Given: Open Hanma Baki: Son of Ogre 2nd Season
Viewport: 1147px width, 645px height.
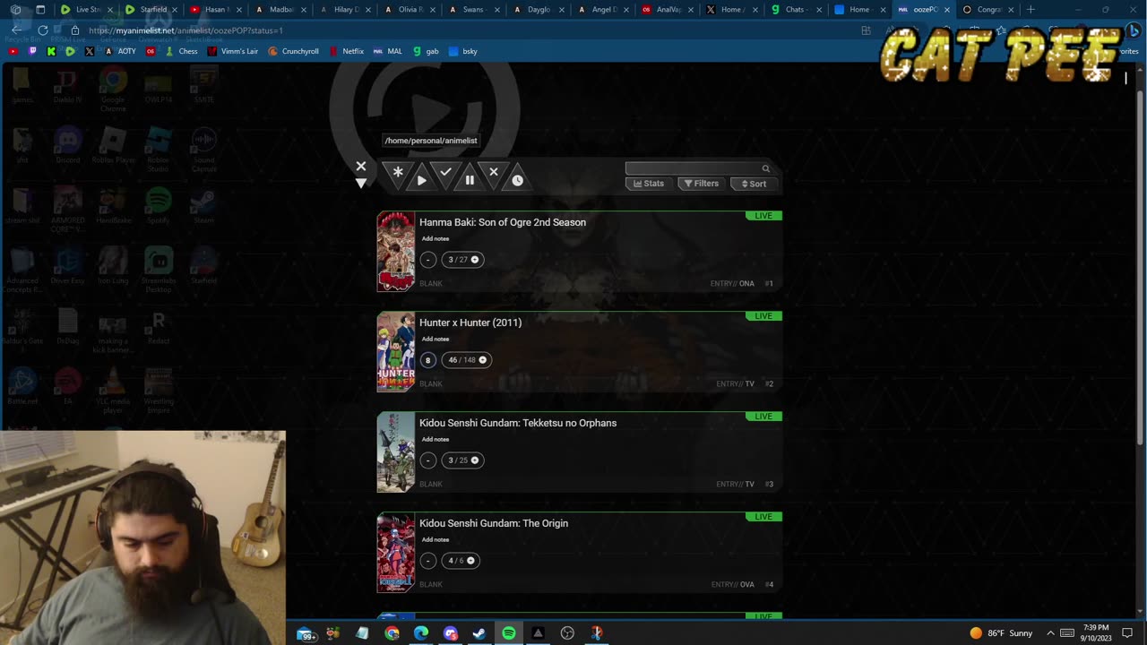Looking at the screenshot, I should click(503, 222).
